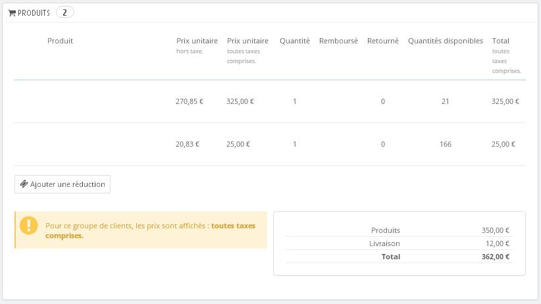Click the Livraison 12,00 € summary row

398,243
